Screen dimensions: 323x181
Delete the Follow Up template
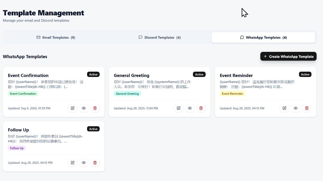tap(95, 162)
